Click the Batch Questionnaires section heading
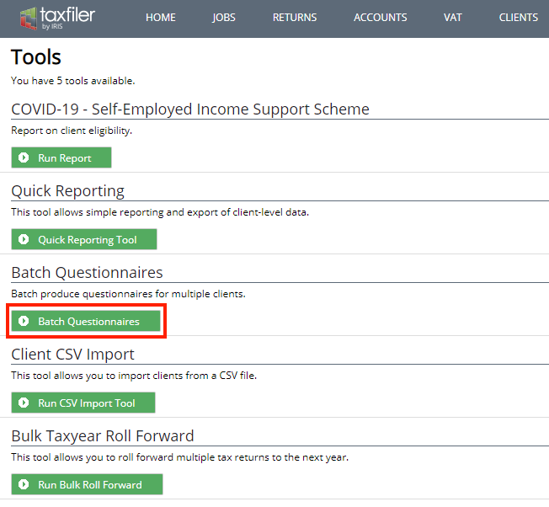The height and width of the screenshot is (507, 549). pos(87,272)
